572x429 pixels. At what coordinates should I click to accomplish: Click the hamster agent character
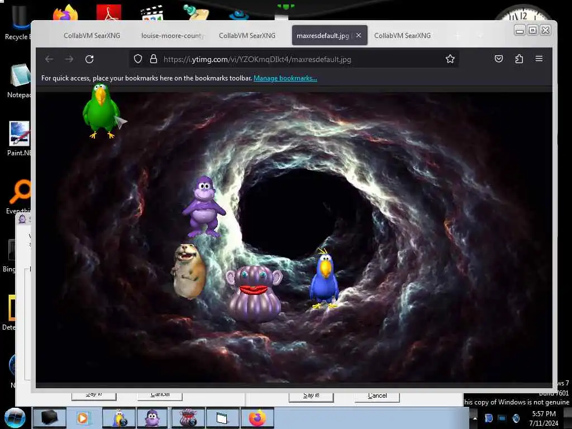tap(189, 271)
